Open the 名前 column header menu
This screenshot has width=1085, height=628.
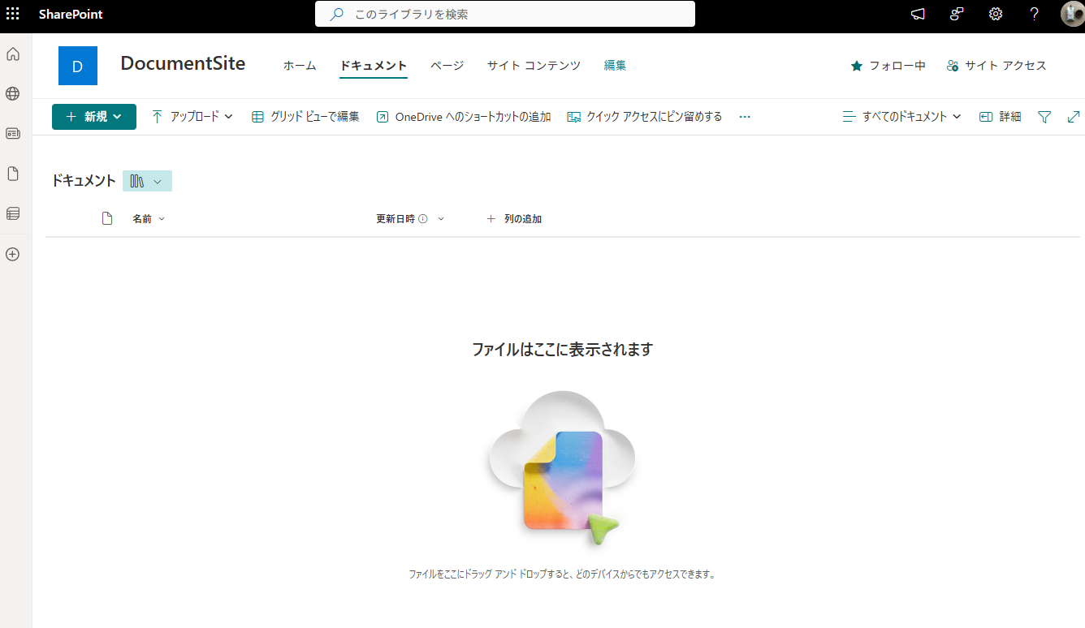tap(149, 219)
